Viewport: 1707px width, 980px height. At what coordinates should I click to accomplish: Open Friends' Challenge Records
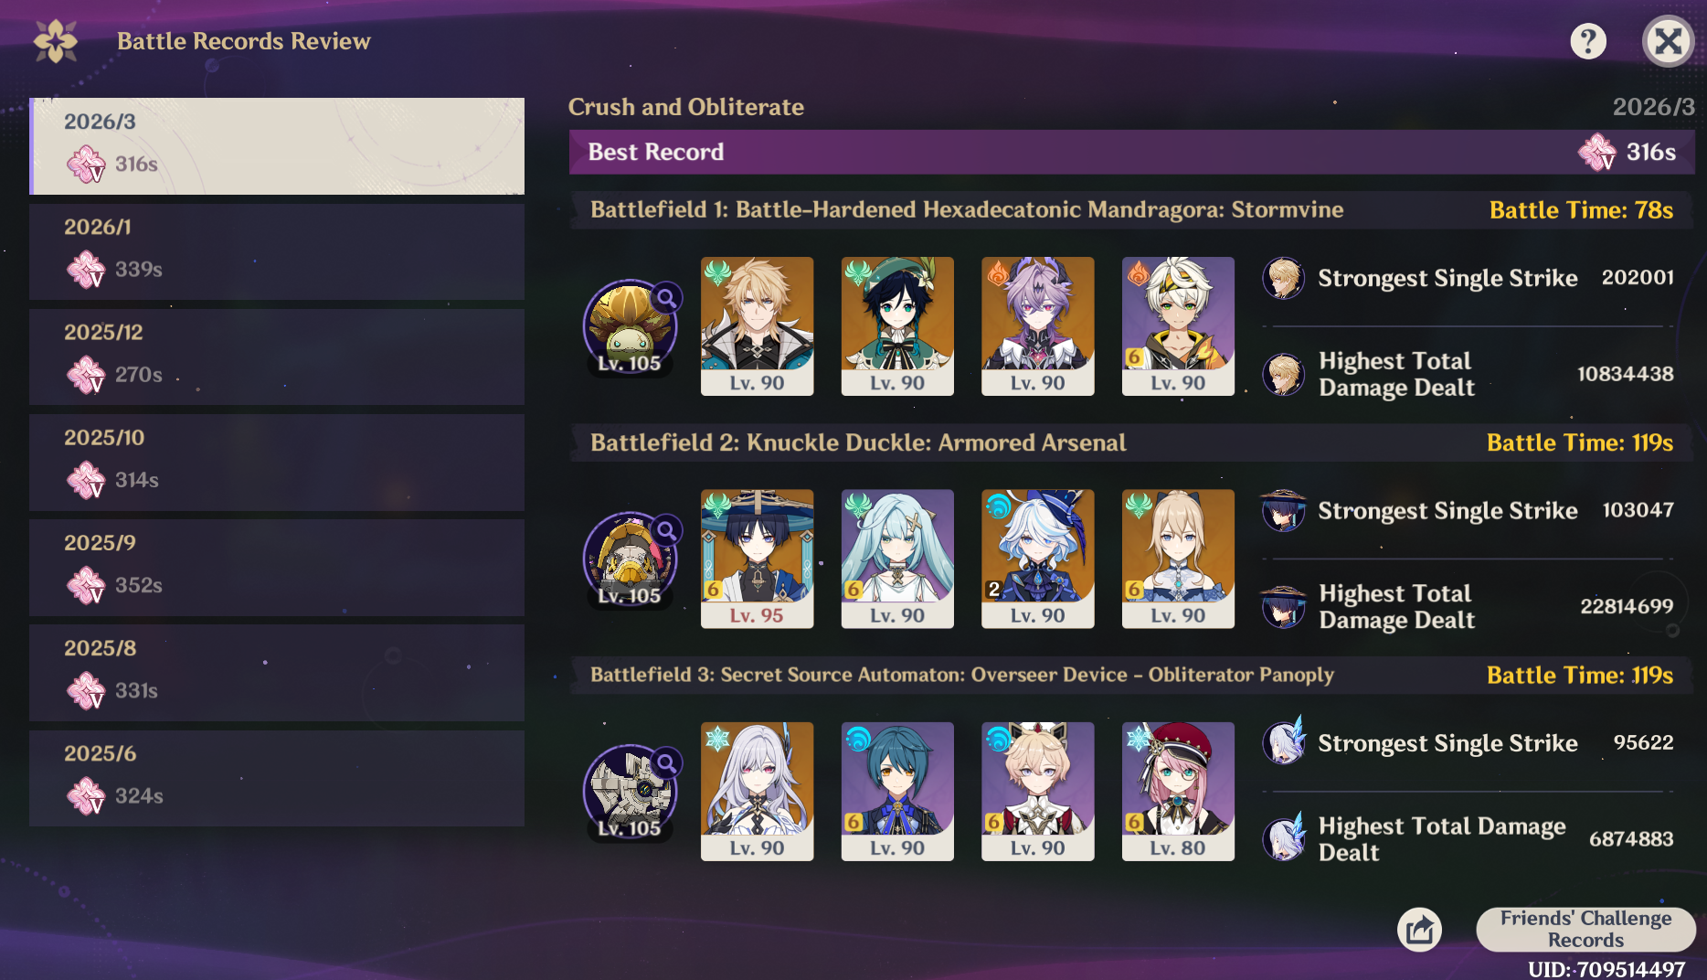pos(1585,929)
